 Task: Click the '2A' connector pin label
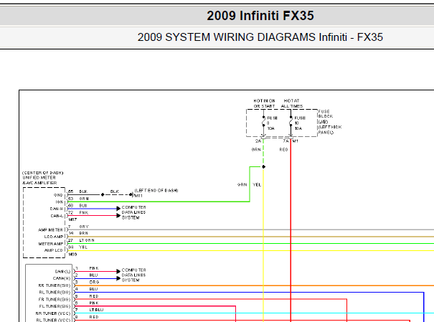[x=258, y=141]
